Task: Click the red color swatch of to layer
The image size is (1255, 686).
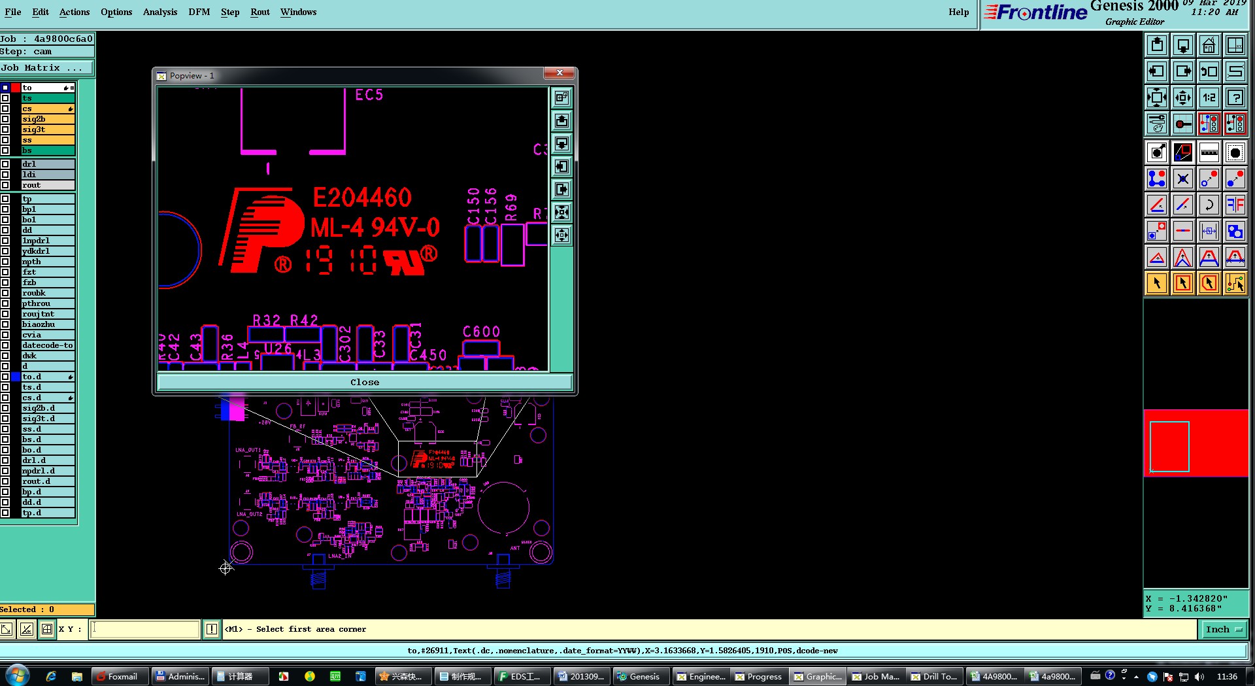Action: coord(16,88)
